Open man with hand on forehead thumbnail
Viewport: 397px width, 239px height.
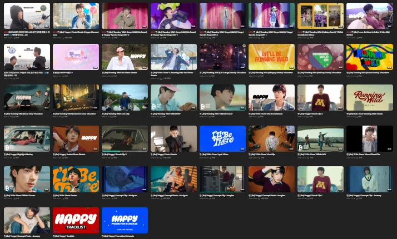pyautogui.click(x=271, y=179)
